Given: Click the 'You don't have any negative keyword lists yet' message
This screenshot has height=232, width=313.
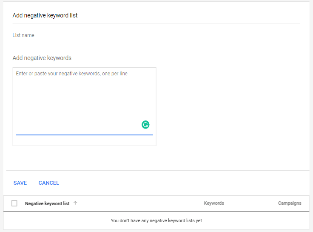Looking at the screenshot, I should [156, 221].
